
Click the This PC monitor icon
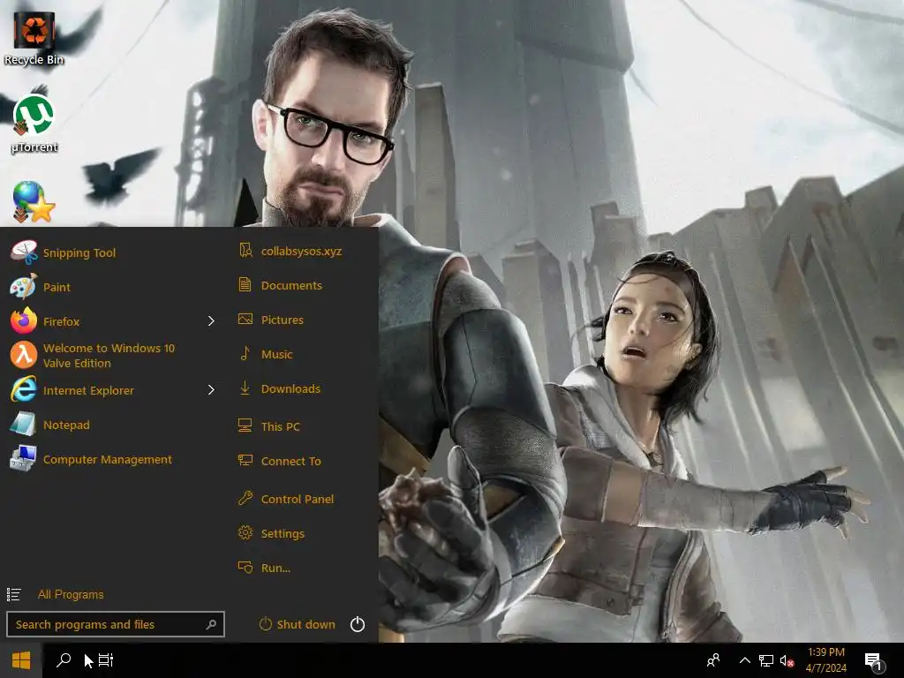245,426
